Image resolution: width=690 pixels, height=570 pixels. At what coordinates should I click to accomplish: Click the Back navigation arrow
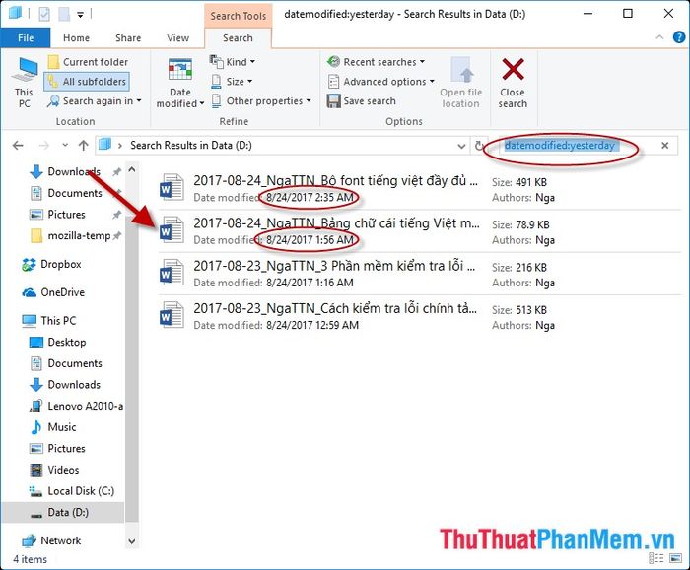coord(18,146)
